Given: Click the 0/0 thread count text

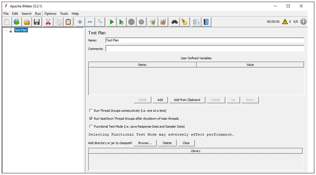Looking at the screenshot, I should [x=295, y=22].
